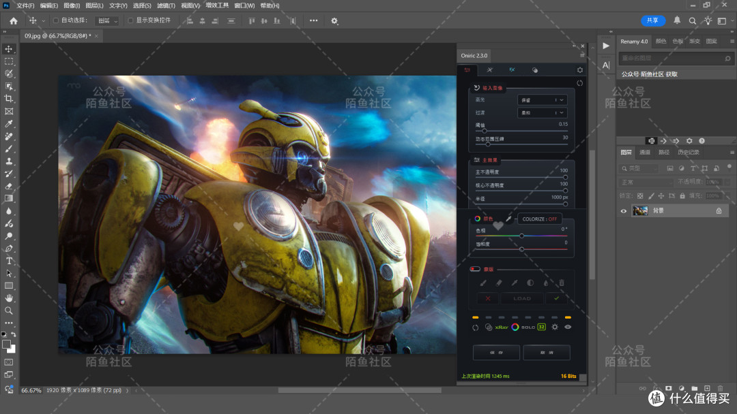The image size is (737, 414).
Task: Open the 文件(F) menu
Action: tap(25, 5)
